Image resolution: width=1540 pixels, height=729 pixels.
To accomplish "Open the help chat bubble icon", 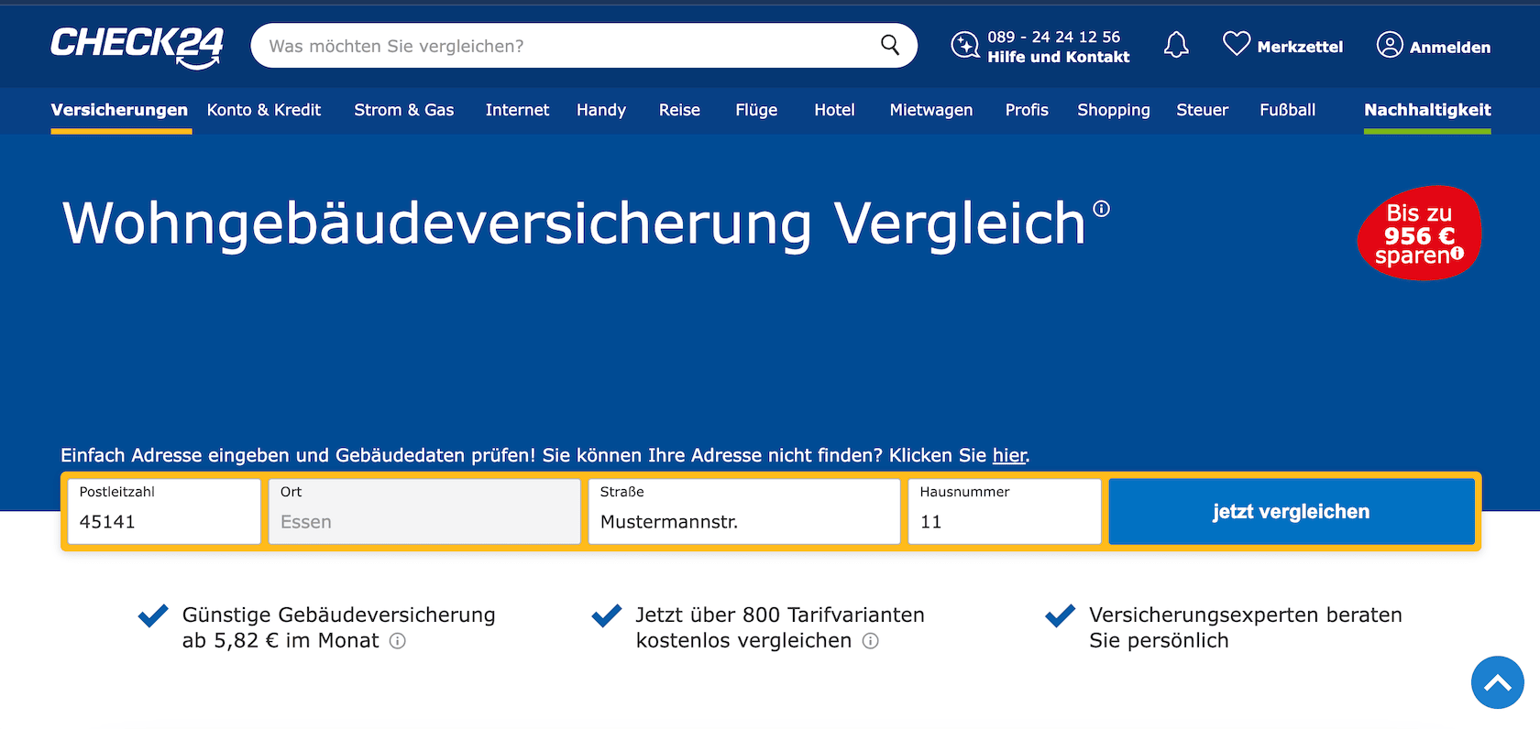I will [x=964, y=45].
